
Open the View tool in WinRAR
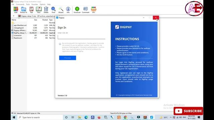click(x=39, y=10)
